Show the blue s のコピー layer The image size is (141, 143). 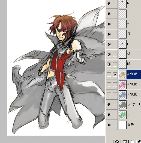pos(109,95)
